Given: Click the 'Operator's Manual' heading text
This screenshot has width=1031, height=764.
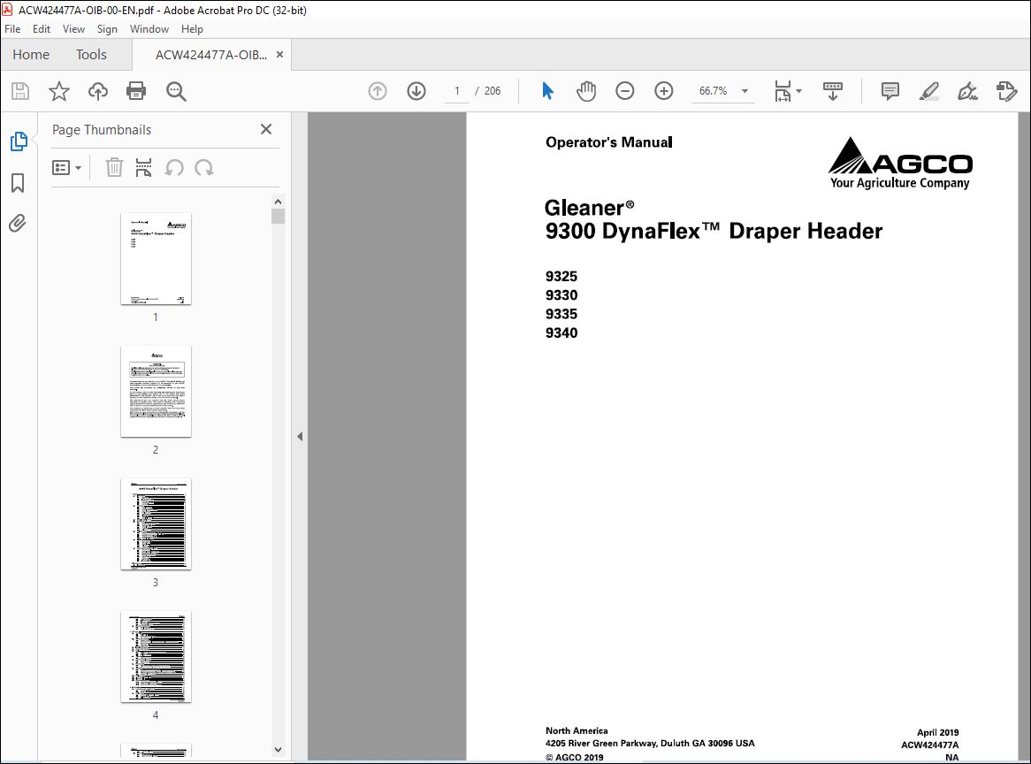Looking at the screenshot, I should [609, 142].
